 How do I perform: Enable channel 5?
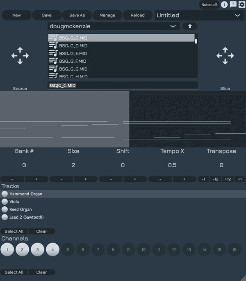(68, 249)
